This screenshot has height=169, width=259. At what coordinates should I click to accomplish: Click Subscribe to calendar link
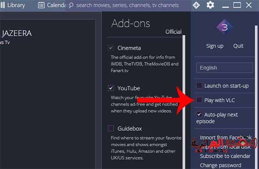(x=225, y=156)
